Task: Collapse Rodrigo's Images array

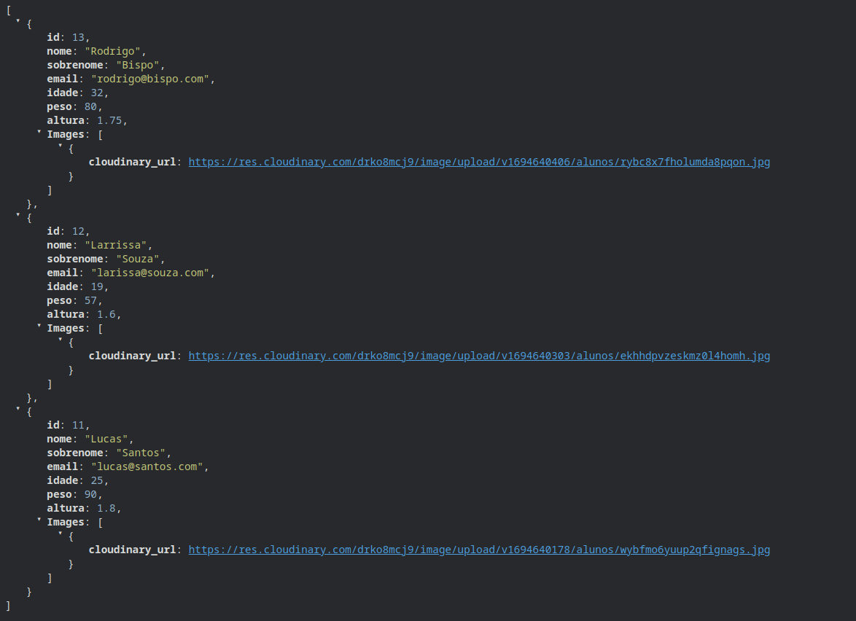Action: tap(39, 133)
